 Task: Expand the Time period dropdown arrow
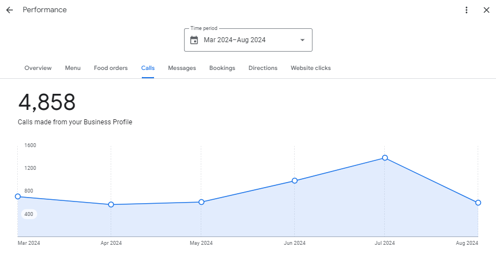(x=302, y=40)
